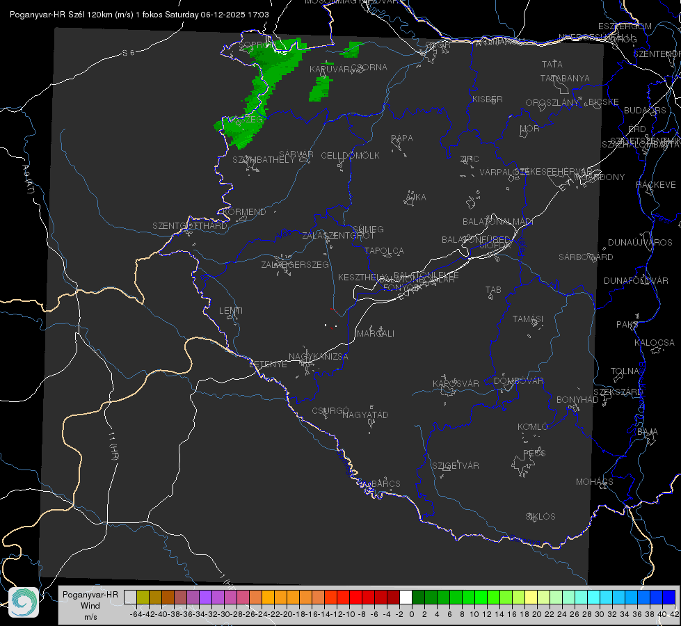Select the DOMBOVAR town label
681x626 pixels.
518,381
